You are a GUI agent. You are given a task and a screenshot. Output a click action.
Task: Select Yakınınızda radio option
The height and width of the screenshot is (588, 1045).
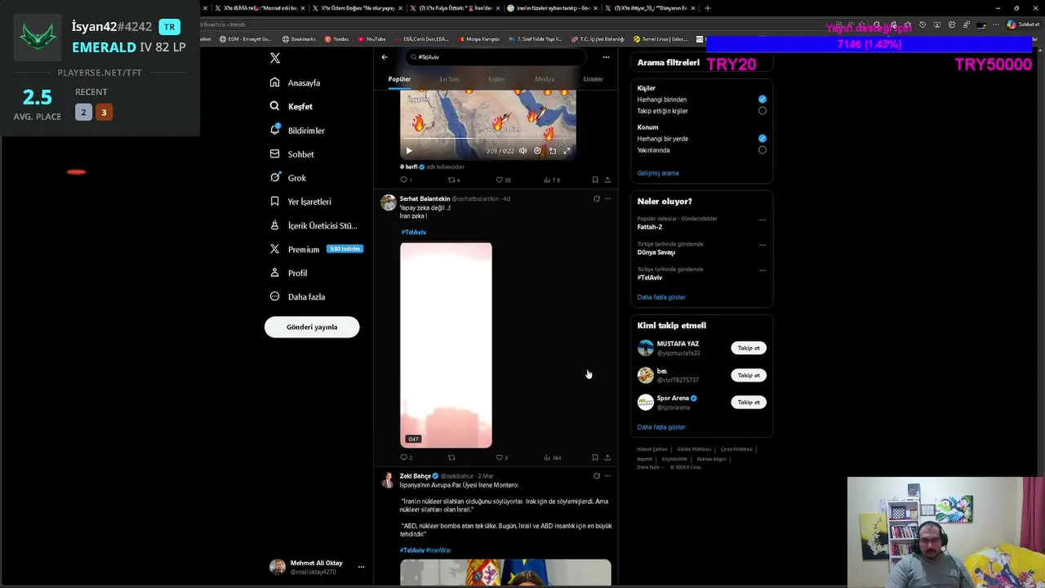point(763,150)
